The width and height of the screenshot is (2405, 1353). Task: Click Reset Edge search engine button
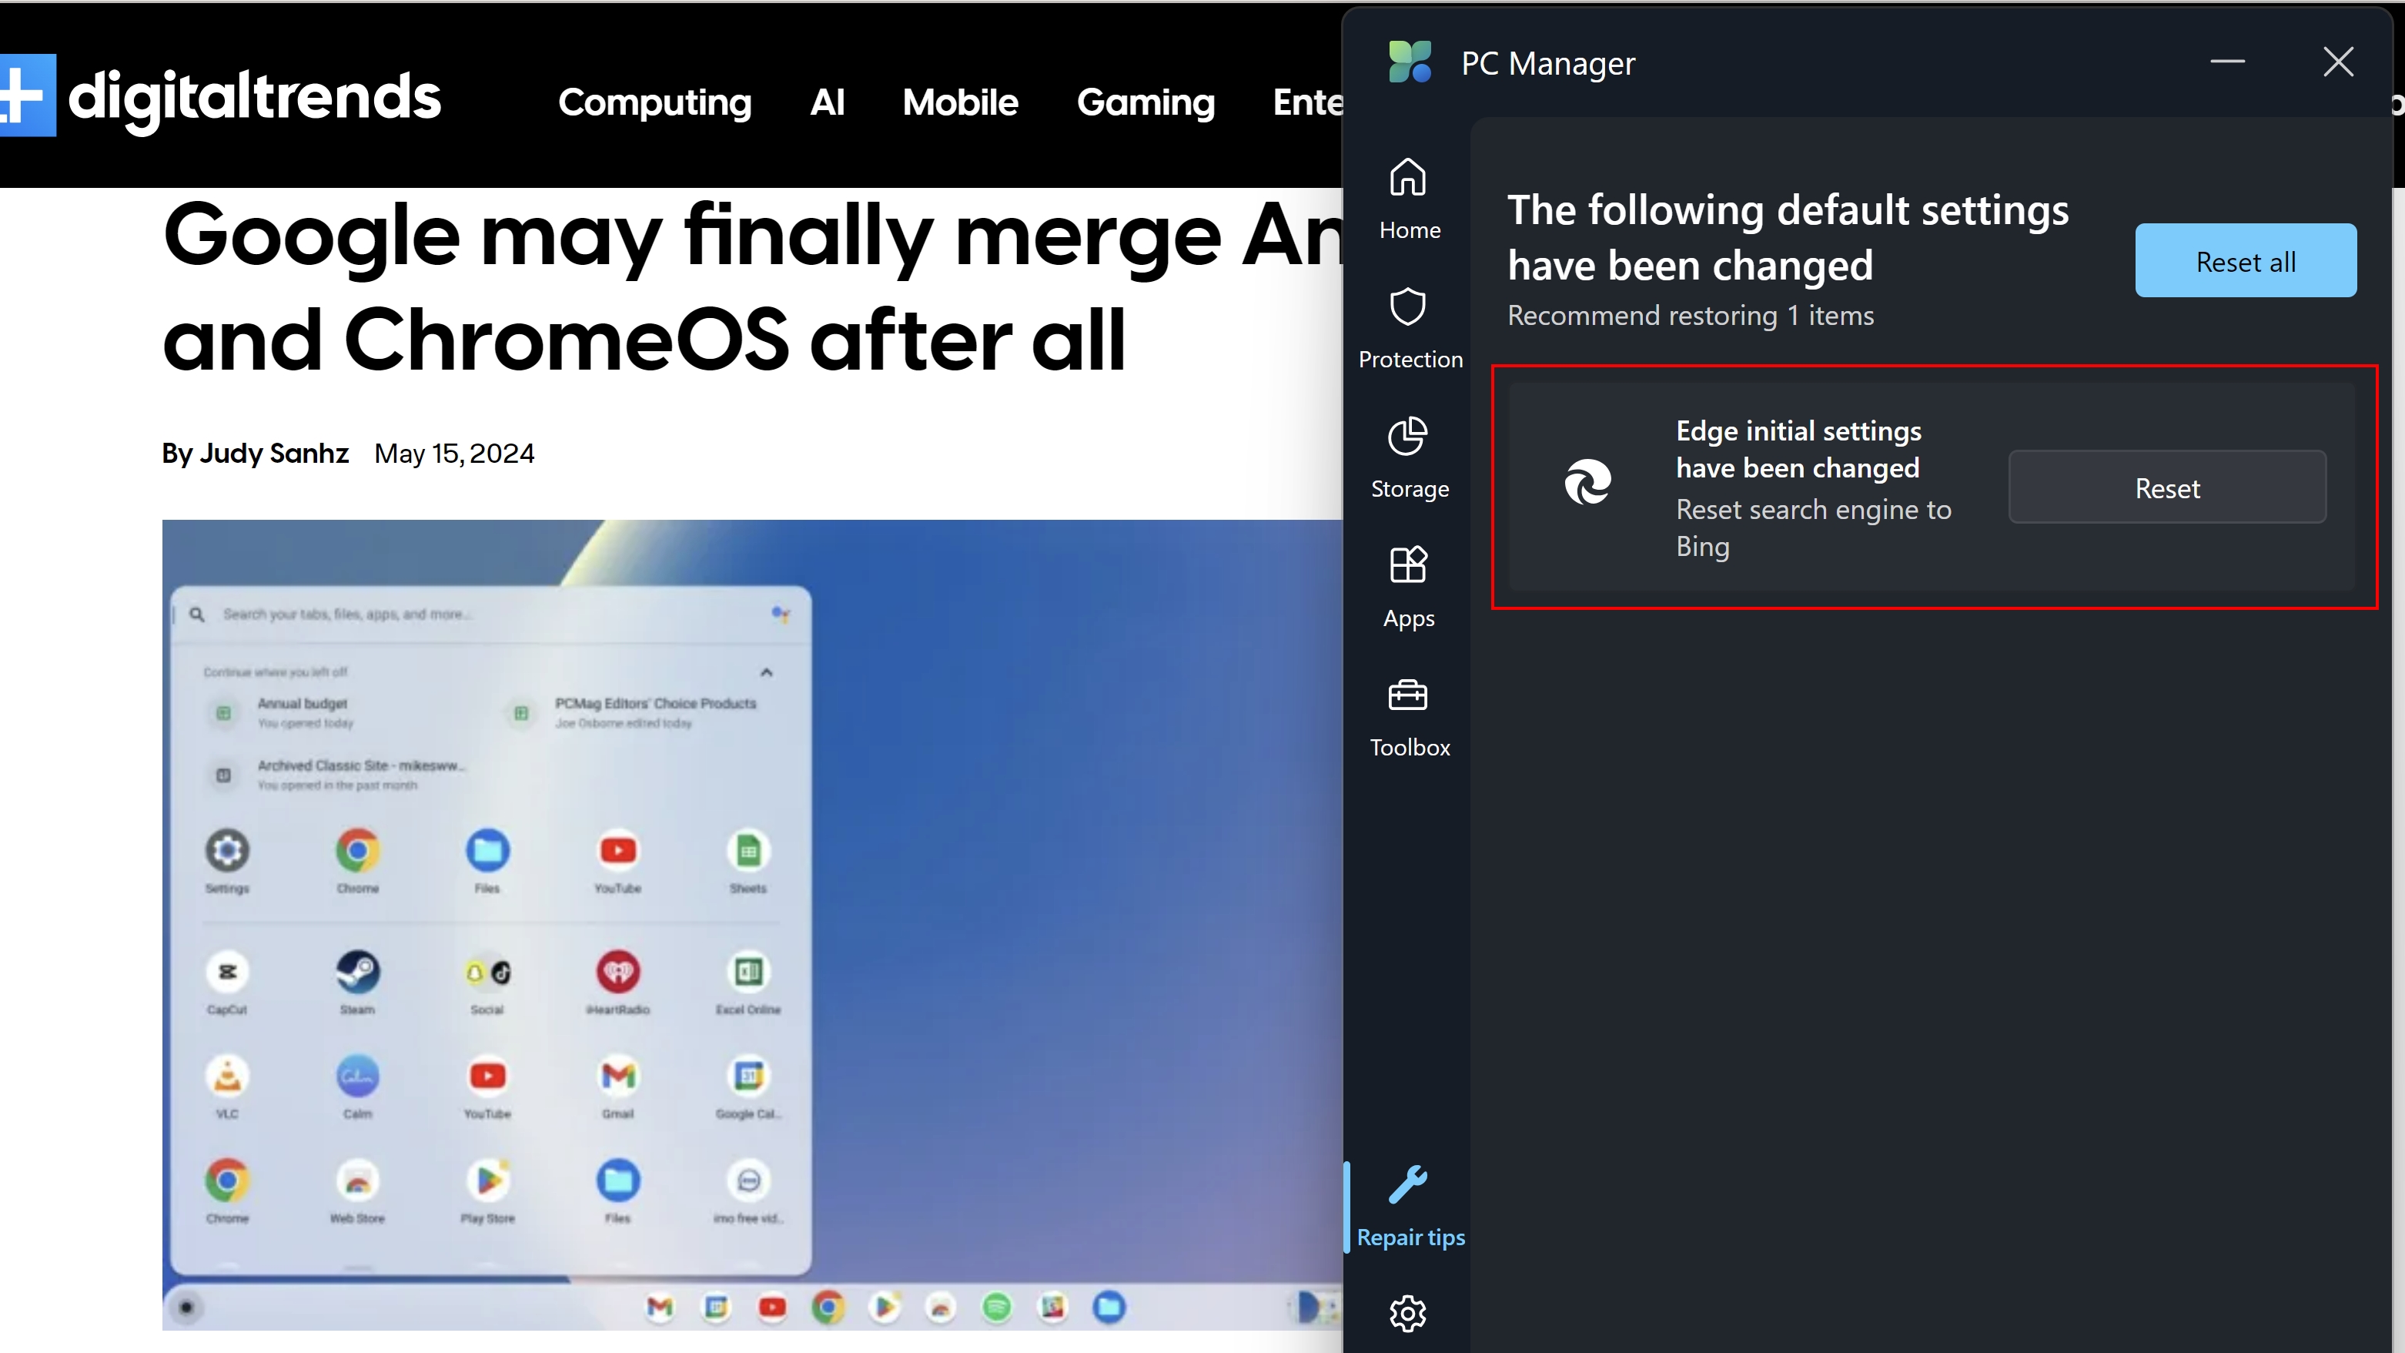click(x=2167, y=487)
